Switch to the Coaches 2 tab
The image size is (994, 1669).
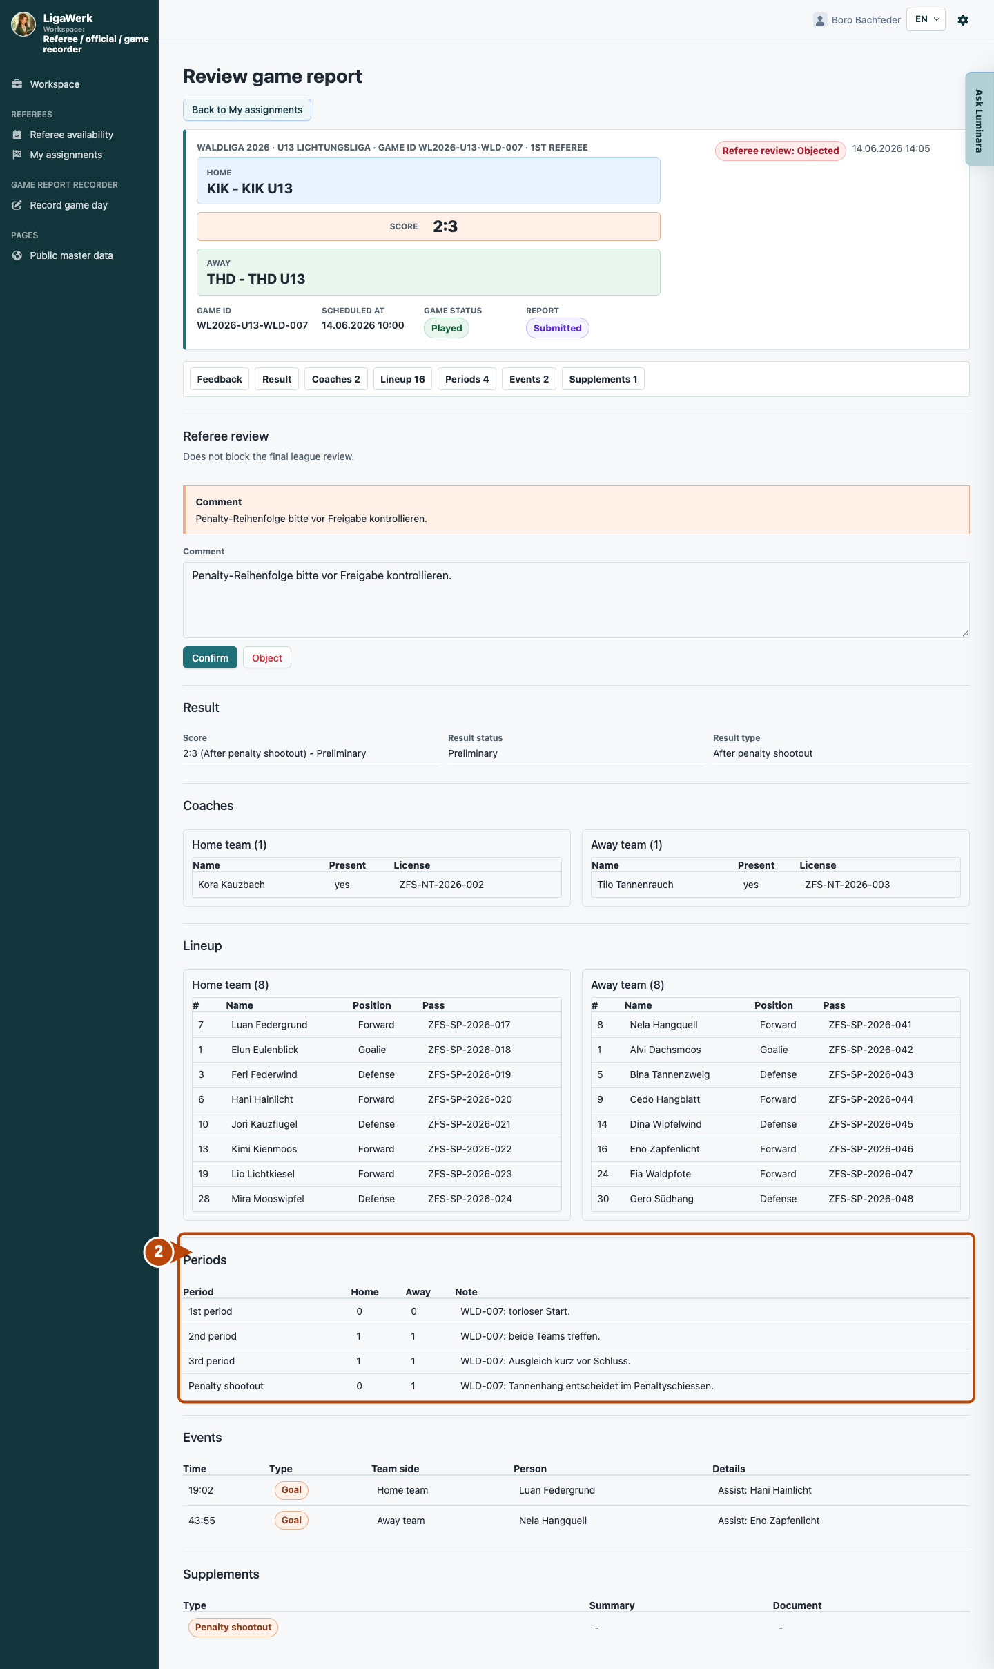tap(336, 379)
